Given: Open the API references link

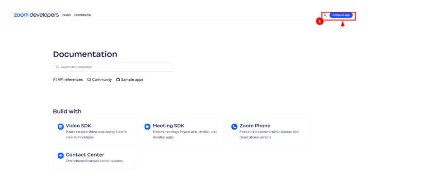Looking at the screenshot, I should click(x=70, y=79).
